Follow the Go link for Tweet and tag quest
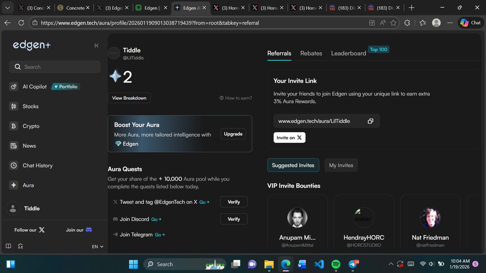 pos(205,202)
